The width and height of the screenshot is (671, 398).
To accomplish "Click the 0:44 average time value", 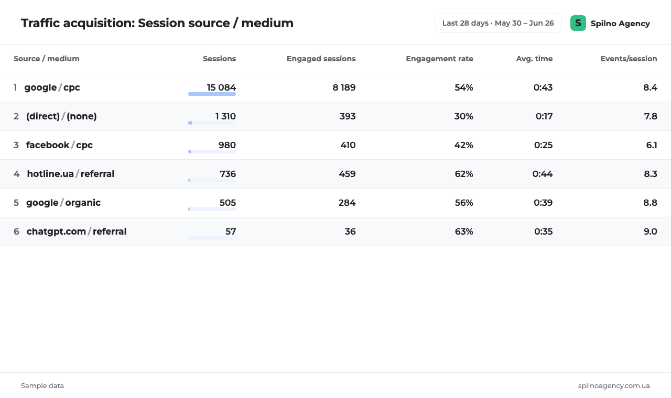I will click(x=543, y=174).
